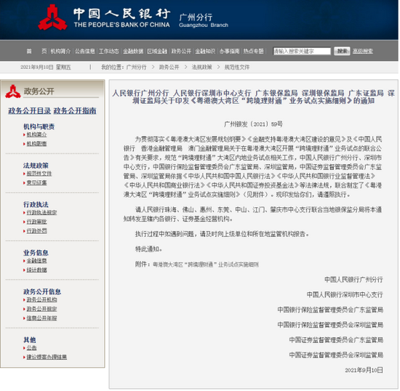Click the article title about 跨境理财通
Viewport: 400px width, 391px height.
pyautogui.click(x=253, y=97)
